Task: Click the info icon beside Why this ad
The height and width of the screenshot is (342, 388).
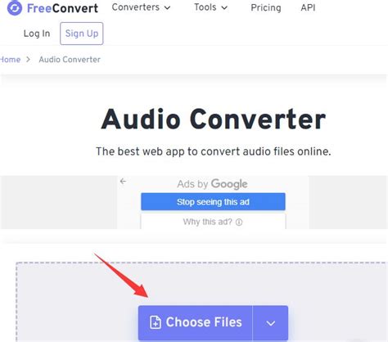Action: pyautogui.click(x=239, y=223)
